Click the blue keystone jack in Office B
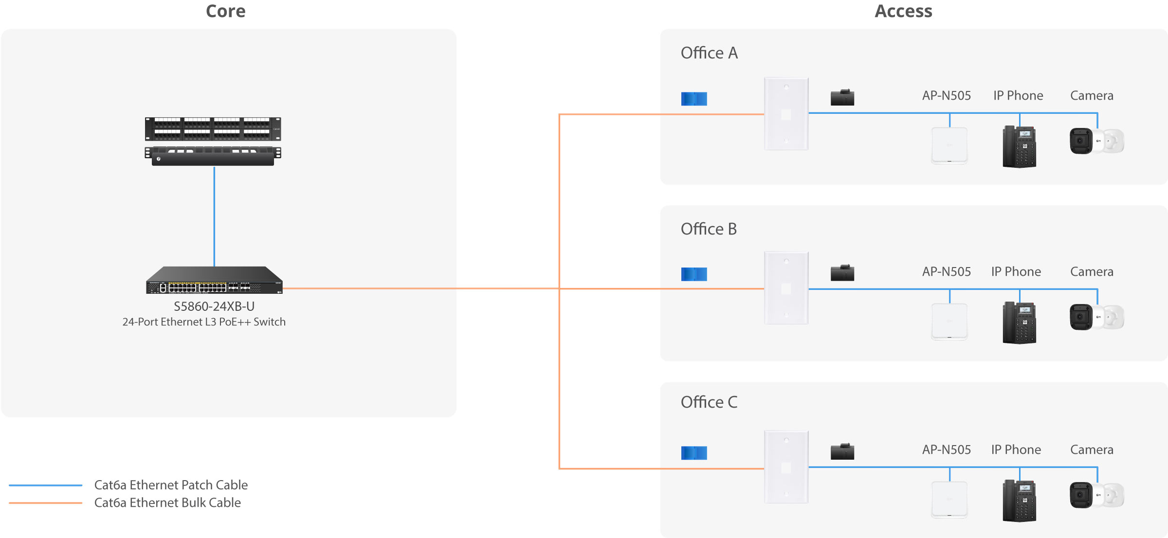Image resolution: width=1168 pixels, height=538 pixels. [694, 274]
